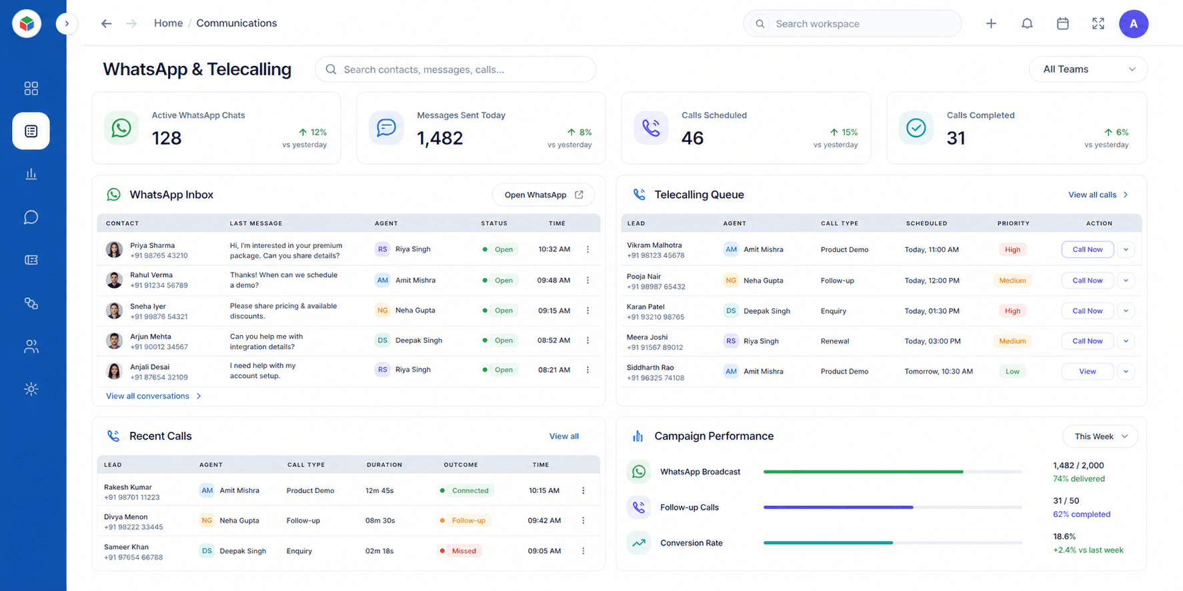Open the chat bubble sidebar icon

tap(31, 217)
